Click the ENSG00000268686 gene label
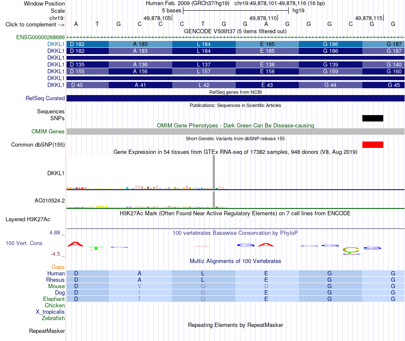Screen dimensions: 405x341 pyautogui.click(x=40, y=37)
